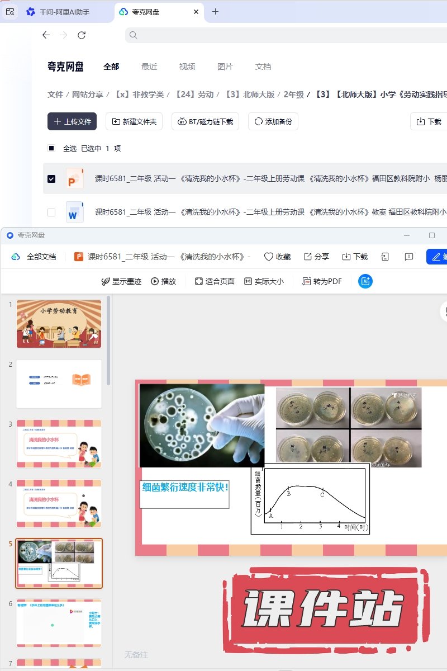Click 新建文件夹 new folder button
Image resolution: width=447 pixels, height=671 pixels.
(134, 121)
